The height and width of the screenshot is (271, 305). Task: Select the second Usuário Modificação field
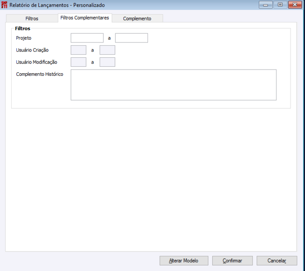click(x=107, y=62)
